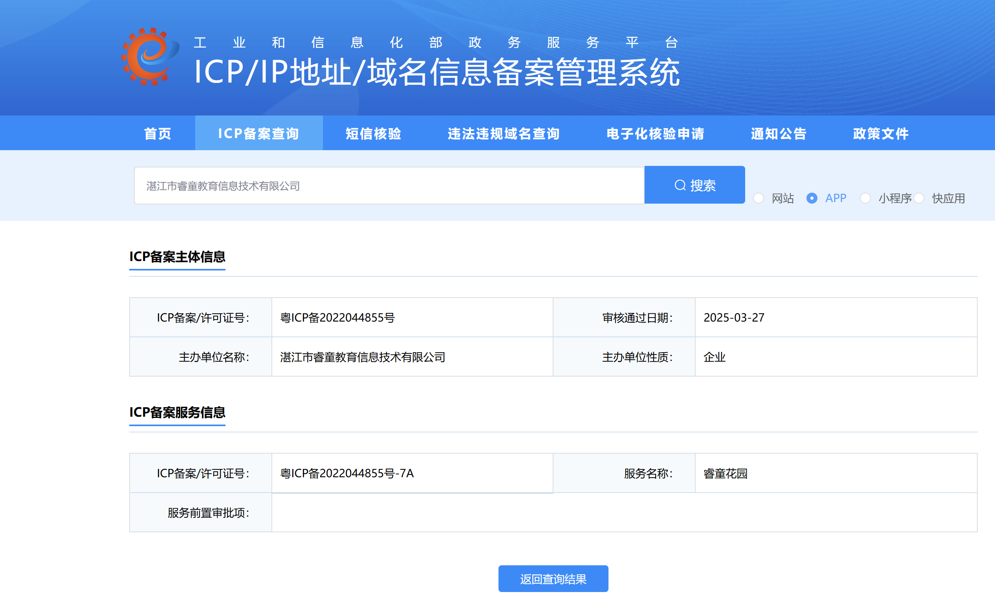This screenshot has height=605, width=995.
Task: Open the 首页 navigation tab
Action: tap(158, 133)
